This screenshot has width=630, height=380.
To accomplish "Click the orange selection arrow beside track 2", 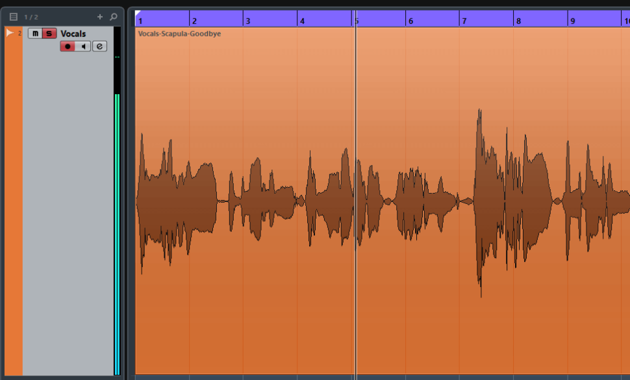I will [x=8, y=31].
